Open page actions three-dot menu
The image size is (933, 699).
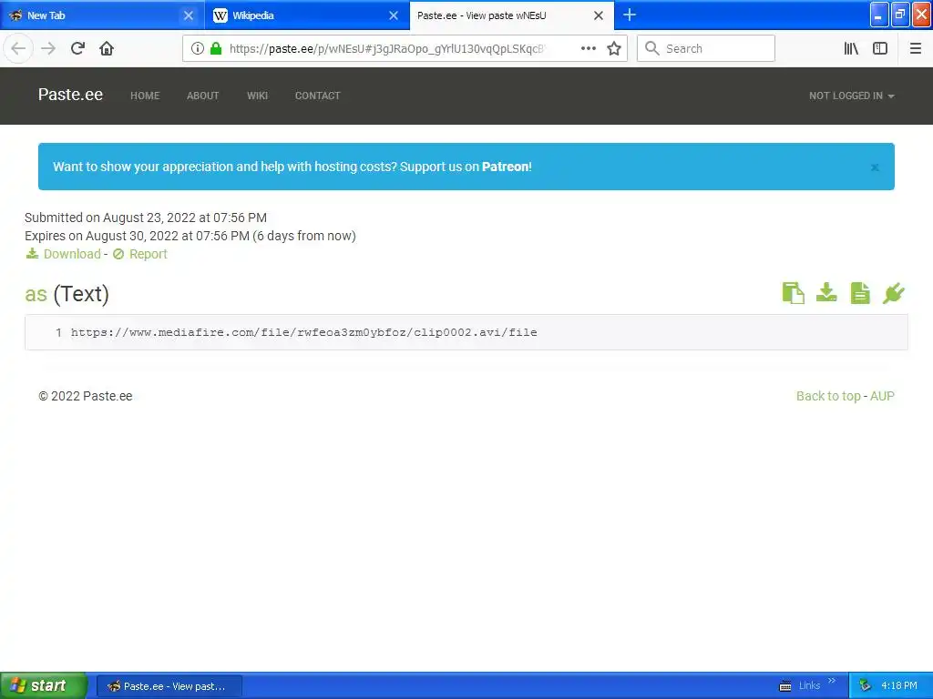[x=589, y=48]
